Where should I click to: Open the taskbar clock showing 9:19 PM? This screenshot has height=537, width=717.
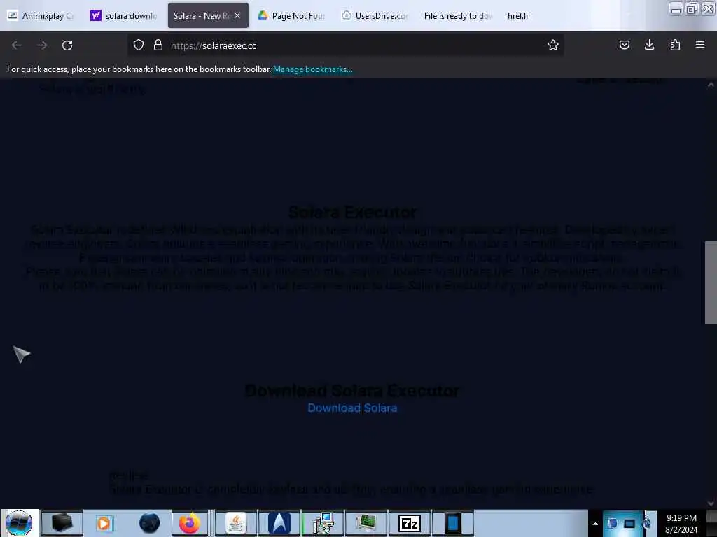point(681,524)
